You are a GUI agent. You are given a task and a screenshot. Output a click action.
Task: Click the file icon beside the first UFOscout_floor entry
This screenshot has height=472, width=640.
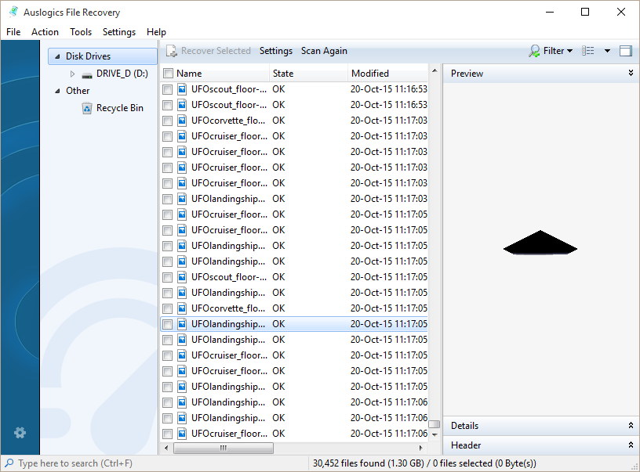[182, 89]
